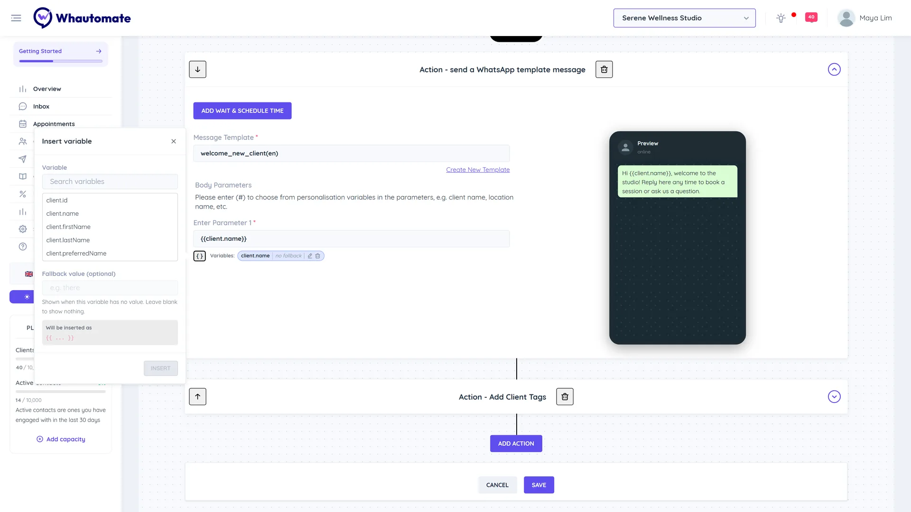Delete the Add Client Tags action
Viewport: 911px width, 512px height.
pyautogui.click(x=565, y=397)
